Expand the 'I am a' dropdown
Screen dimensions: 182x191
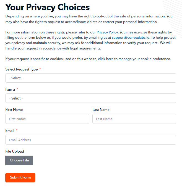90,98
